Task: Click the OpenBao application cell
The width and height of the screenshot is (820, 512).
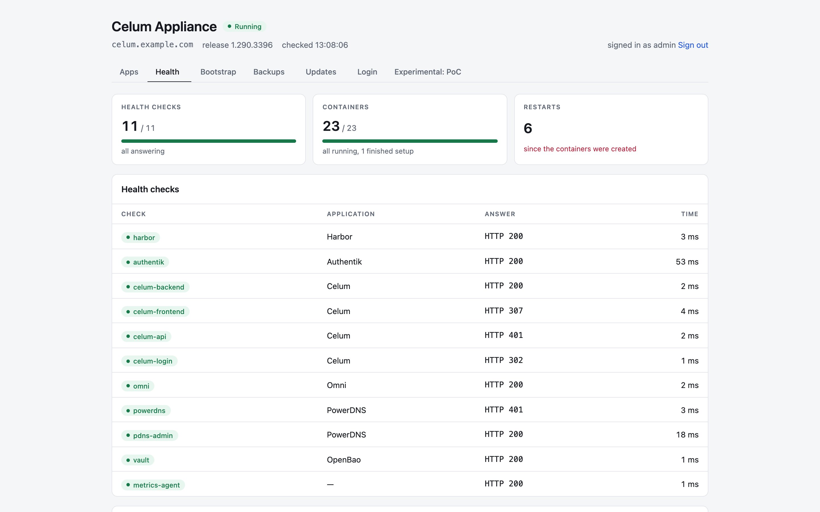Action: pos(344,460)
